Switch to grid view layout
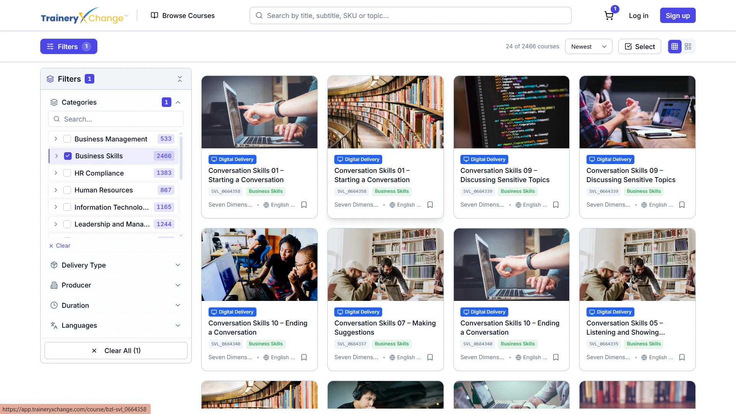This screenshot has height=414, width=736. pyautogui.click(x=675, y=46)
